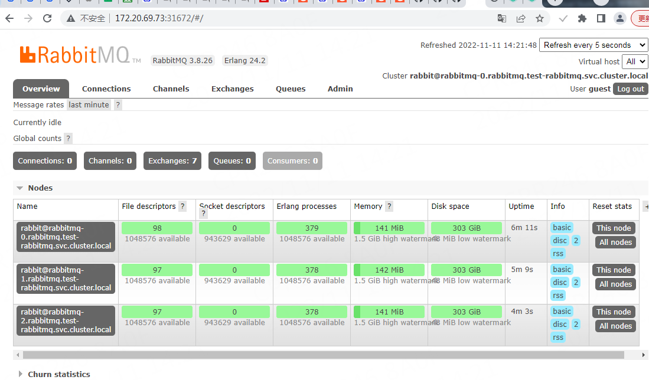This screenshot has width=649, height=380.
Task: Click the RabbitMQ logo
Action: 80,55
